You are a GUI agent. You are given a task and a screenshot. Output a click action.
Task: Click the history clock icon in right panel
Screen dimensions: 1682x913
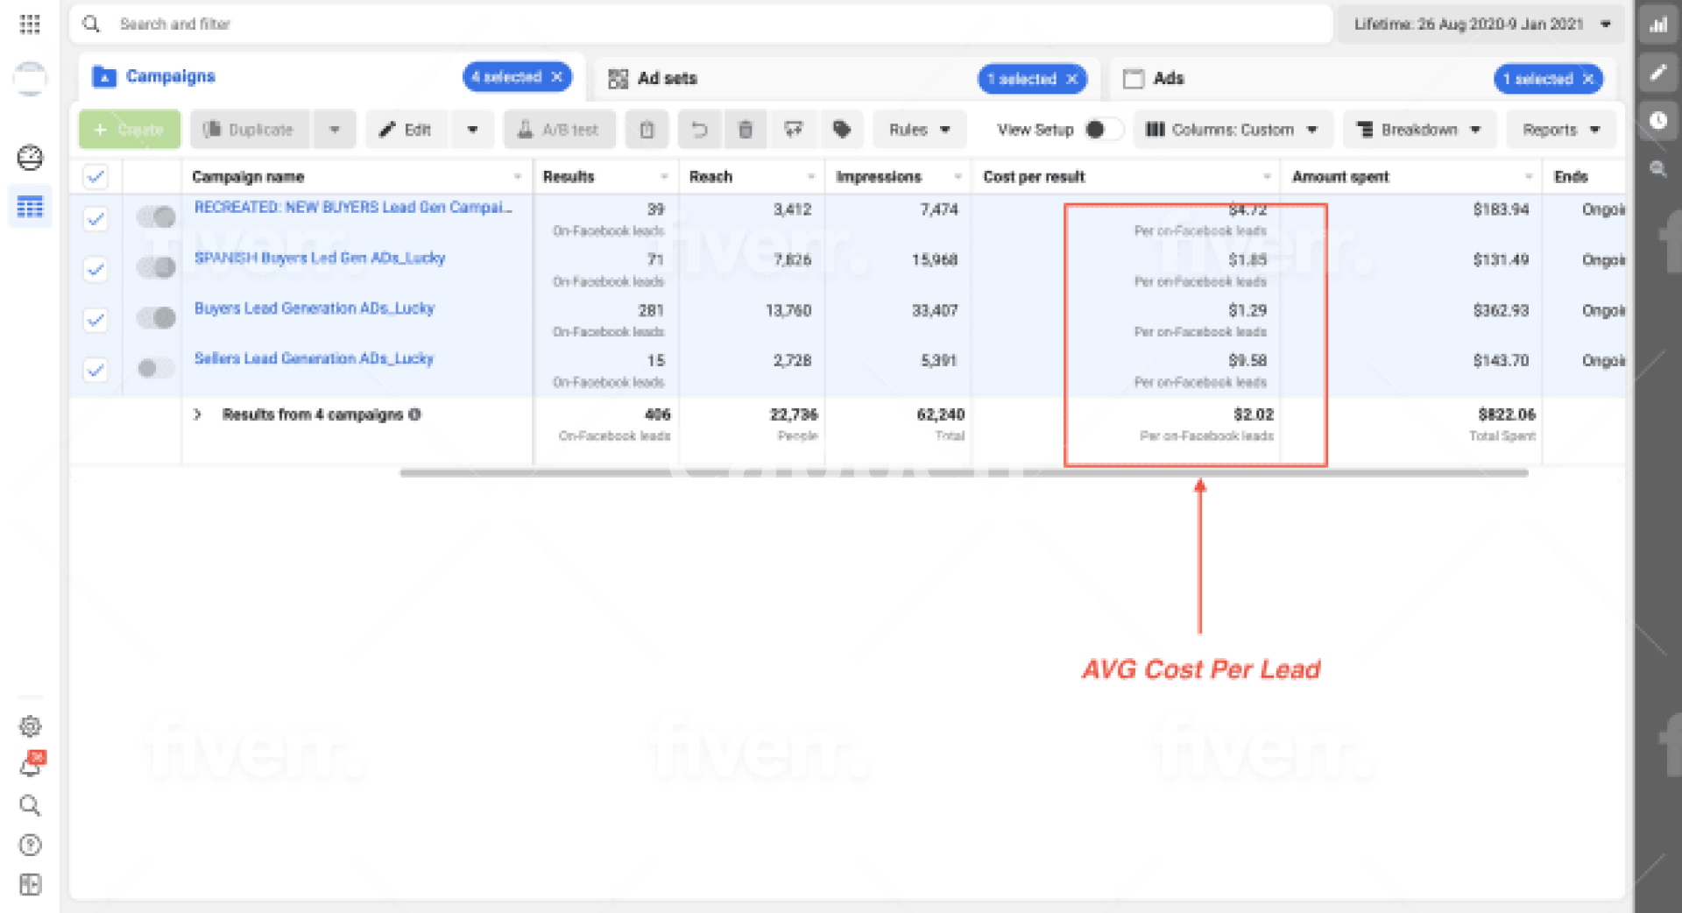(x=1658, y=121)
